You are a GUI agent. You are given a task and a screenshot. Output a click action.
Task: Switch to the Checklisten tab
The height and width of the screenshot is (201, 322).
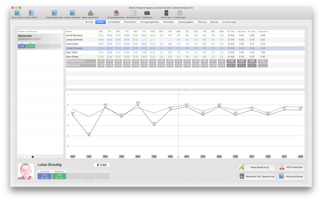[x=130, y=22]
